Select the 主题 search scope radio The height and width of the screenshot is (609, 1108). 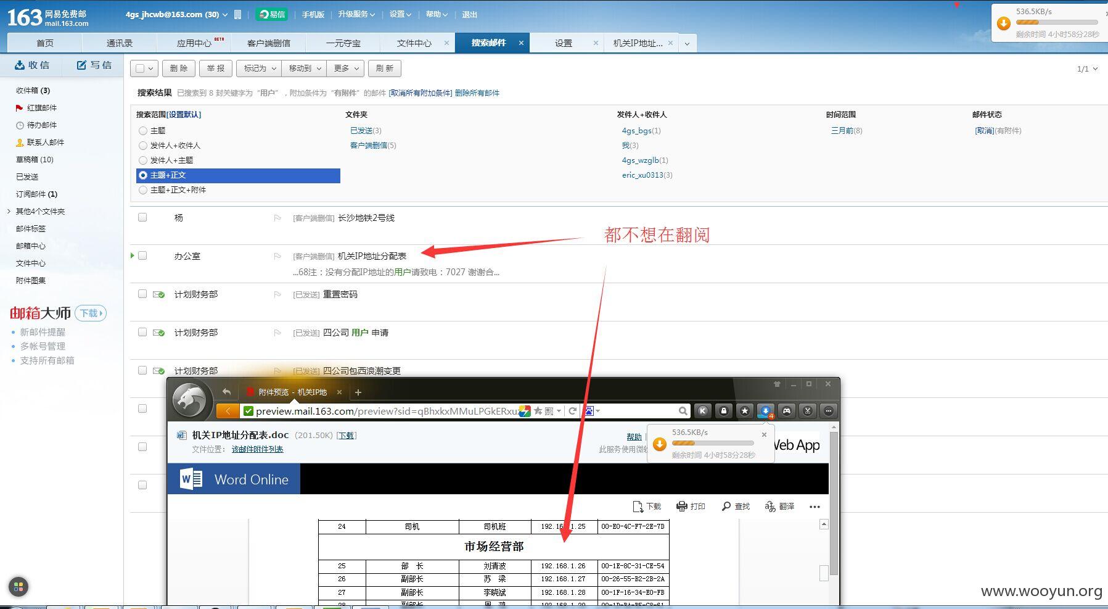[143, 131]
